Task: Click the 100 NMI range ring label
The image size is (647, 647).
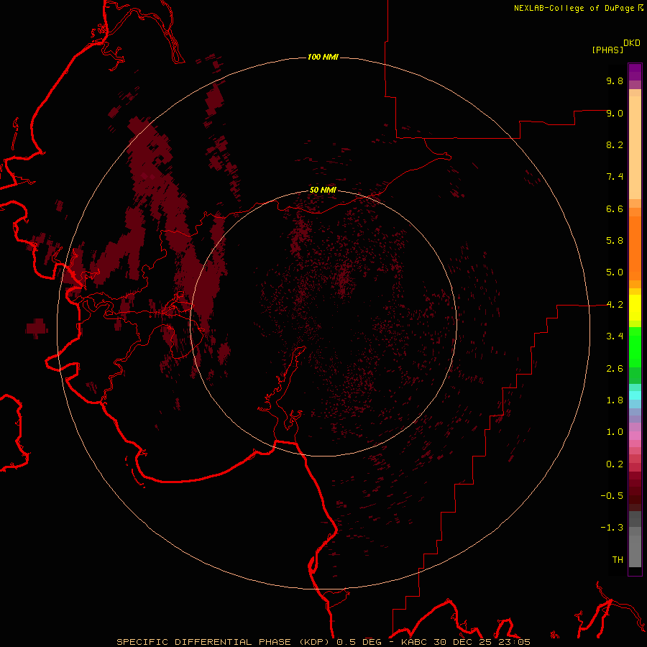Action: (x=323, y=57)
